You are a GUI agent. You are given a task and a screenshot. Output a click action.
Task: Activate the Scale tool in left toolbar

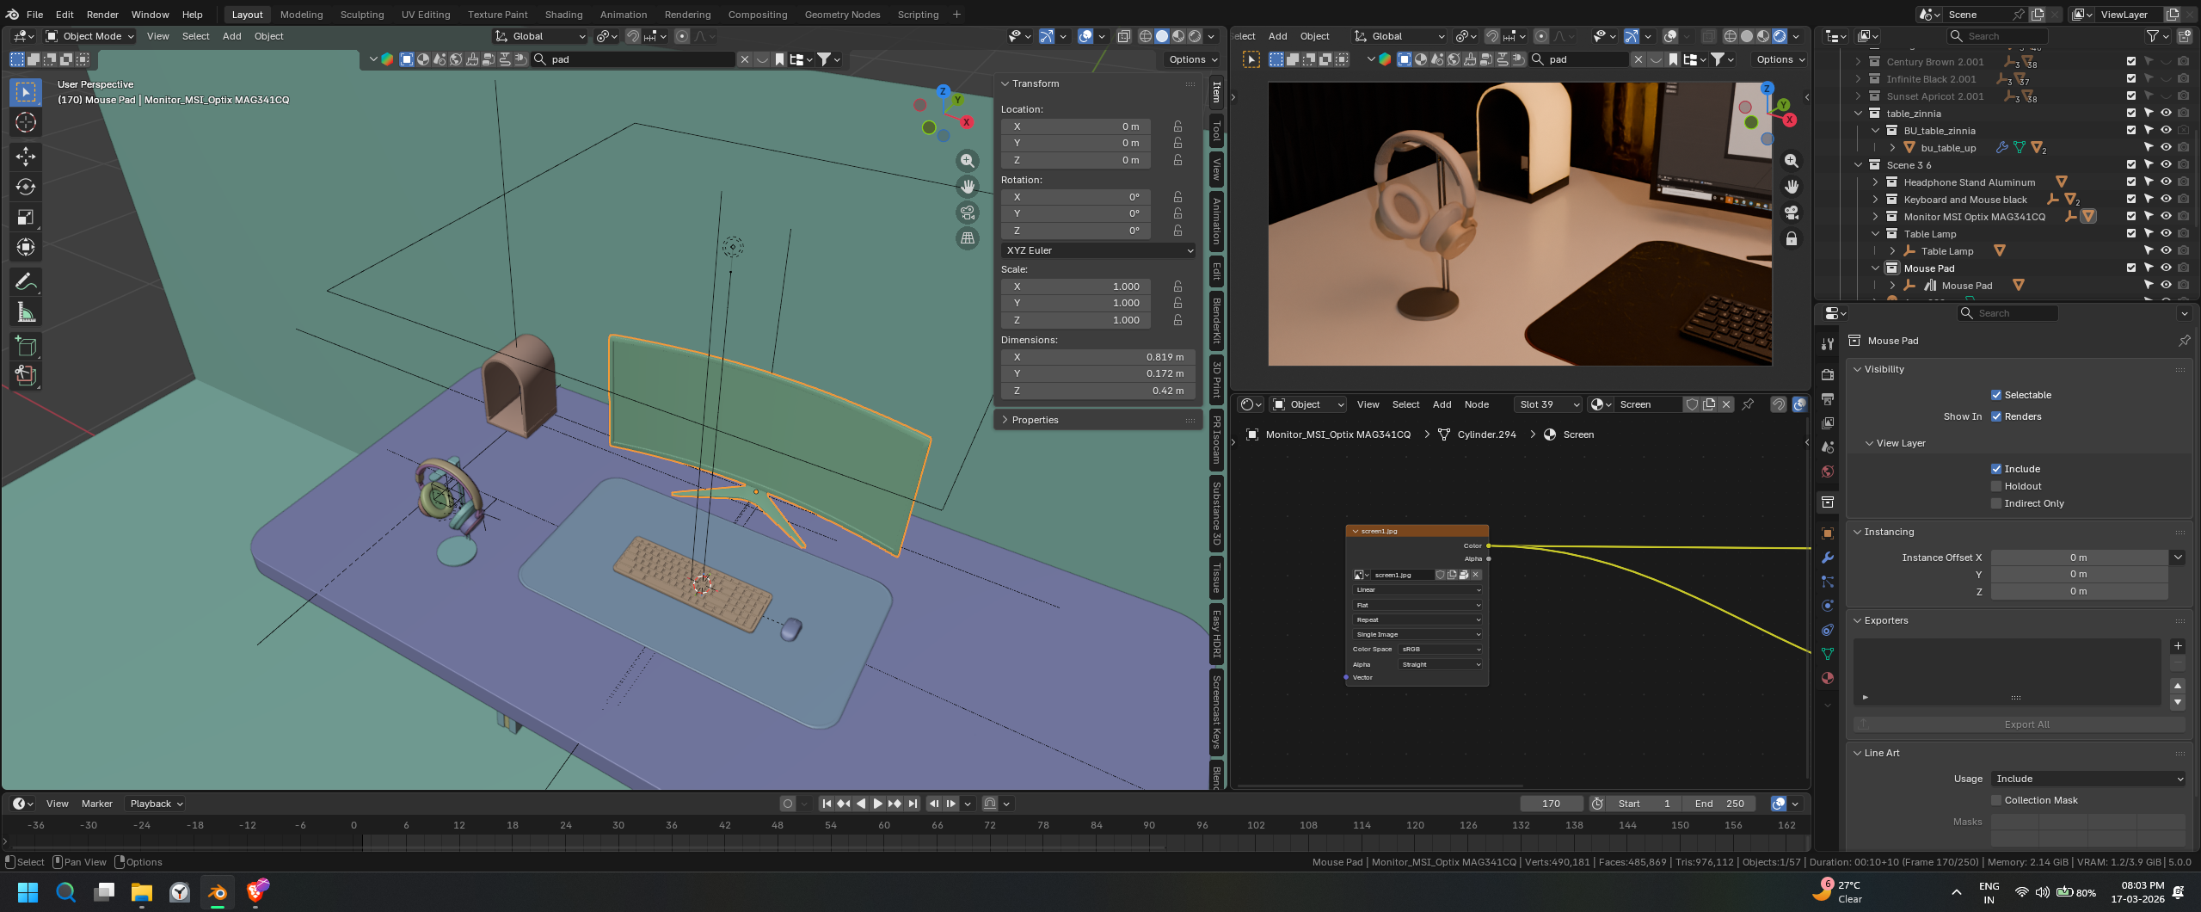[x=26, y=217]
